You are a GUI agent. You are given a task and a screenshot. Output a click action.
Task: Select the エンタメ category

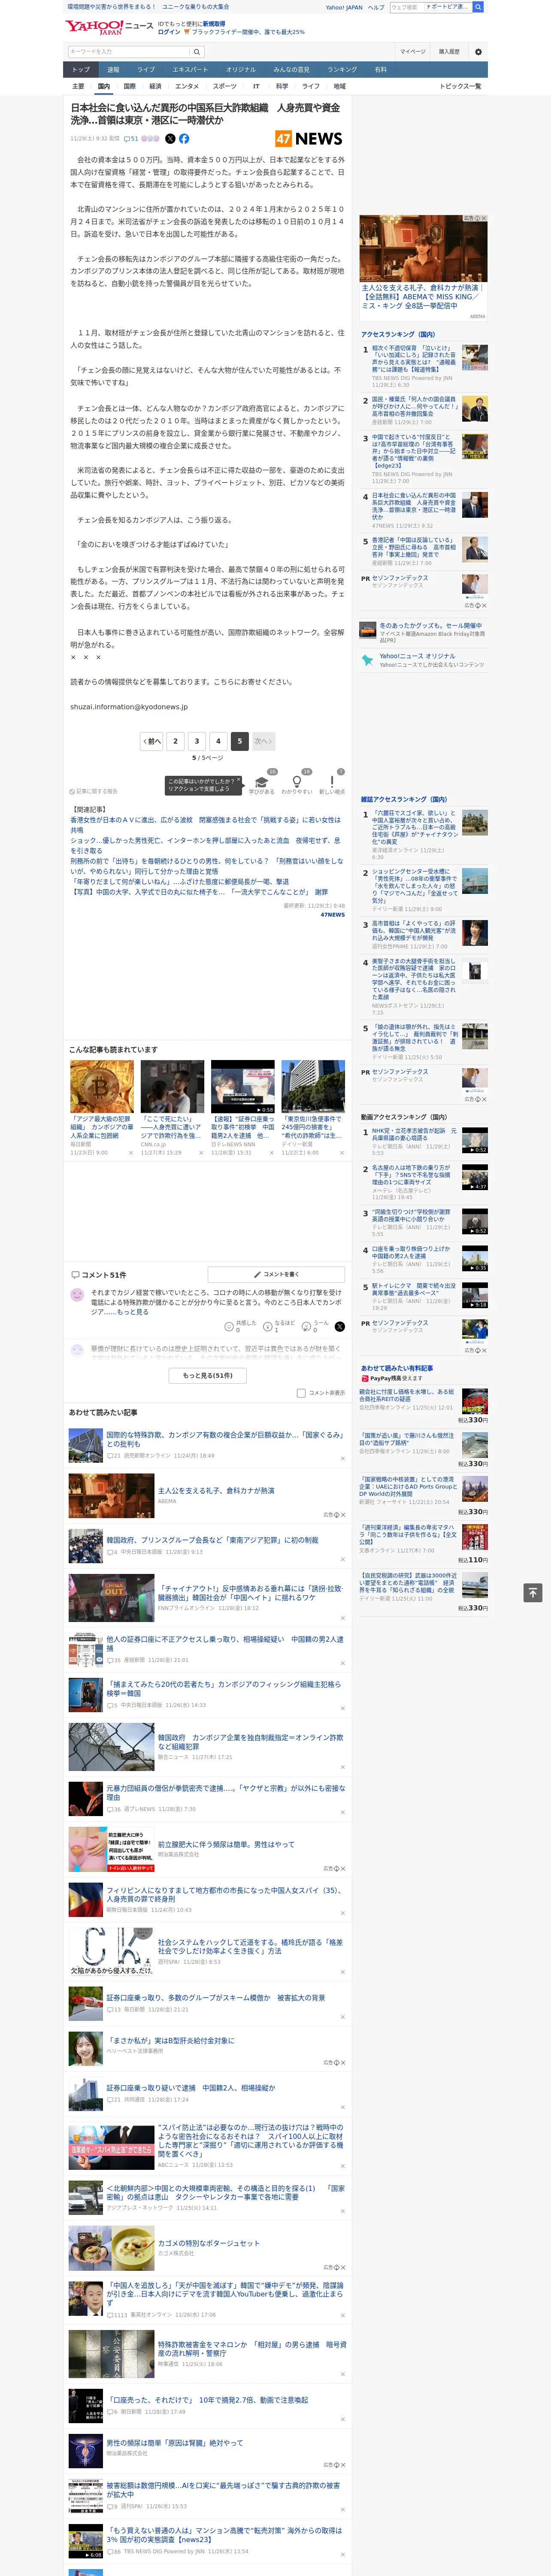click(187, 86)
